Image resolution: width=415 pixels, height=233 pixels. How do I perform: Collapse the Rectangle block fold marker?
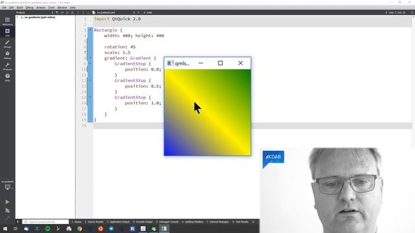pyautogui.click(x=90, y=30)
